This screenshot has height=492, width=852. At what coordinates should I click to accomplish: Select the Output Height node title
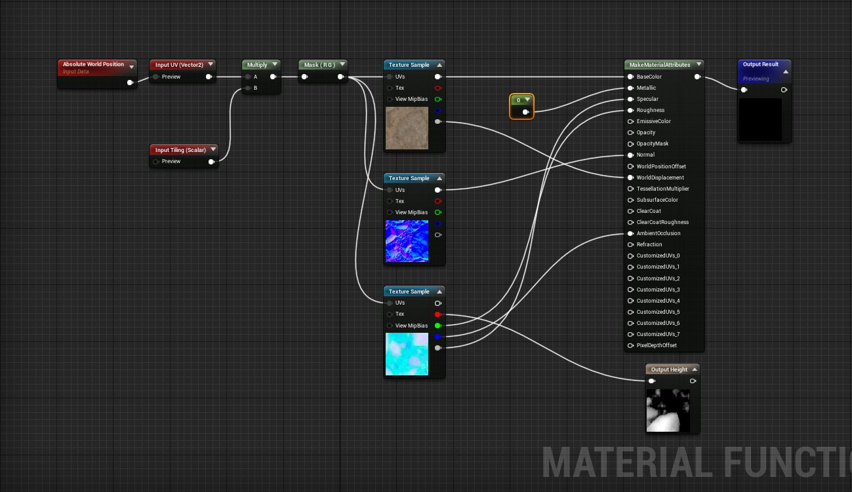(669, 369)
